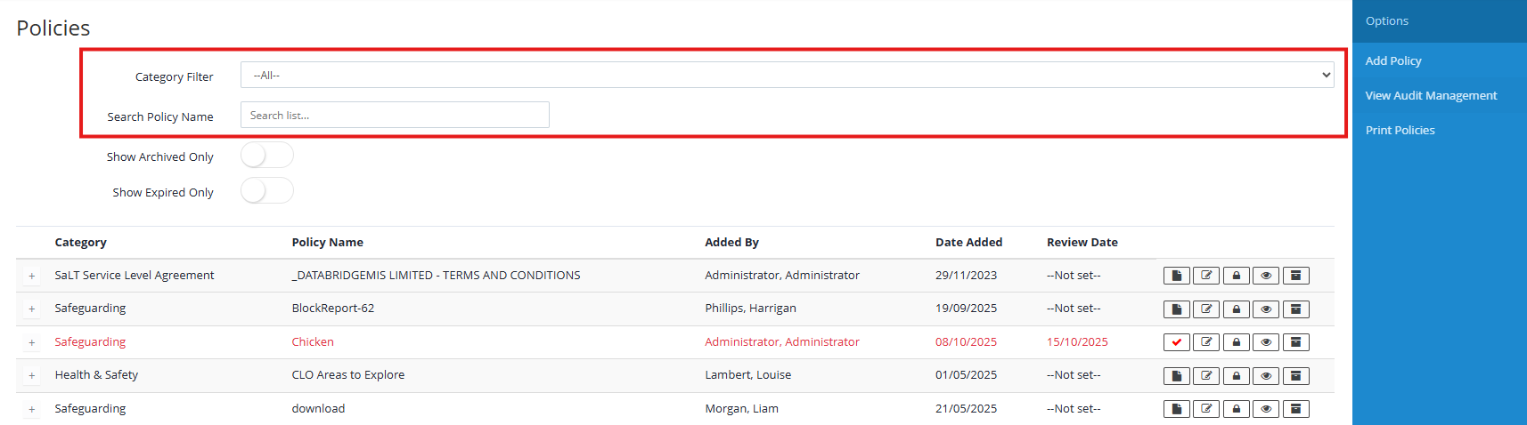Screen dimensions: 1527x425
Task: Click archive box icon for BlockReport-62
Action: click(1295, 309)
